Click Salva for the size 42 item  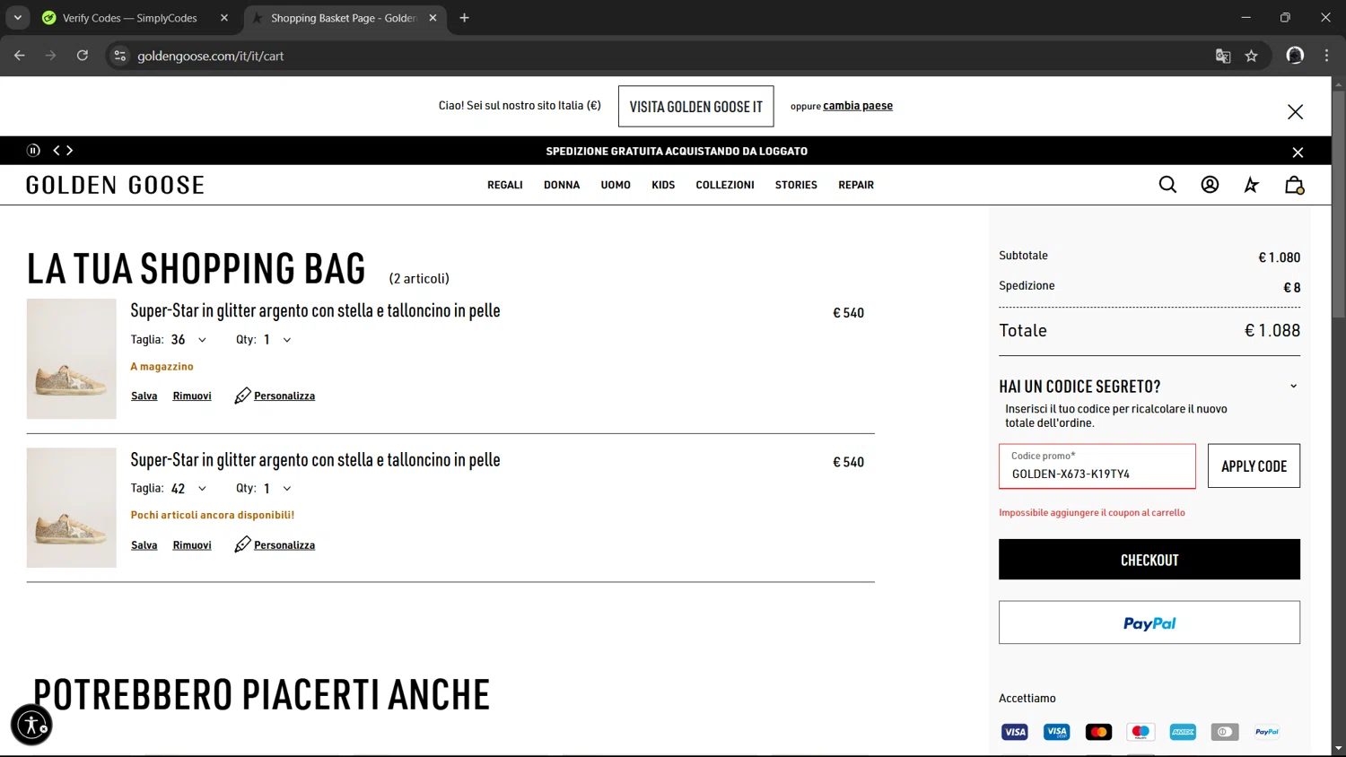point(144,545)
